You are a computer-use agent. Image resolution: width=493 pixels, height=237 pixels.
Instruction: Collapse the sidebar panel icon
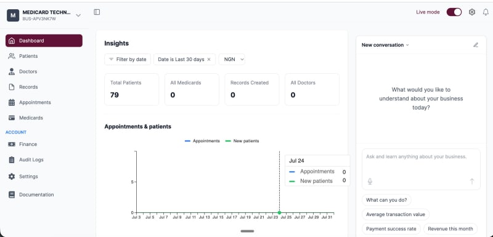[x=97, y=12]
